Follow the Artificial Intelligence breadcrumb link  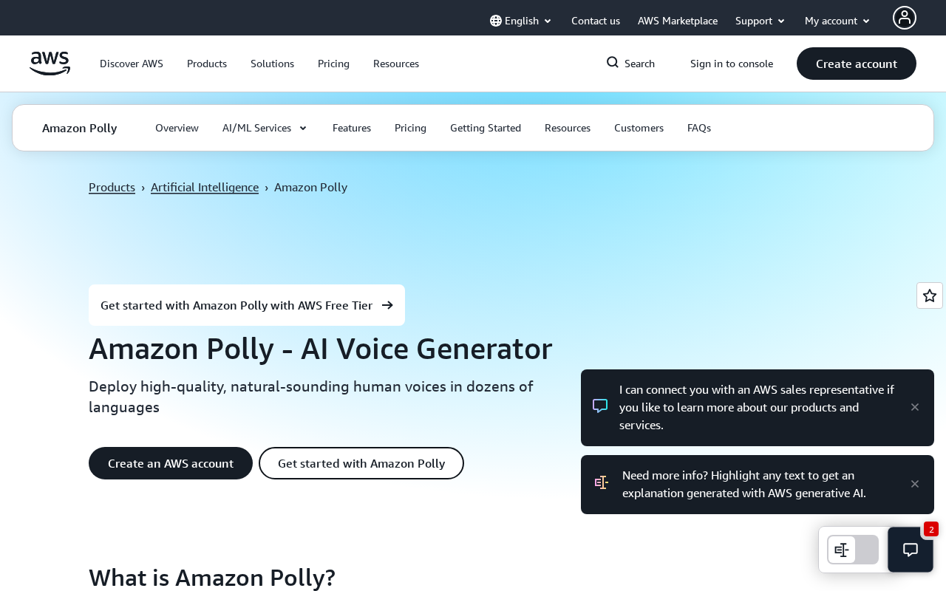point(205,187)
